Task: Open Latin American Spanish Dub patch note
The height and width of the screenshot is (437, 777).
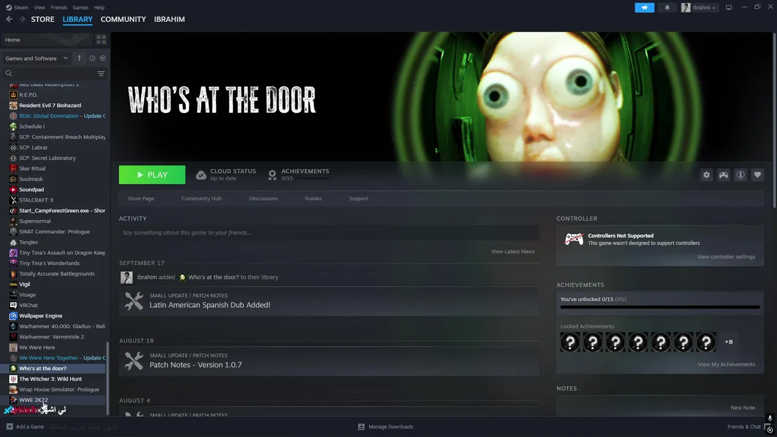Action: 329,301
